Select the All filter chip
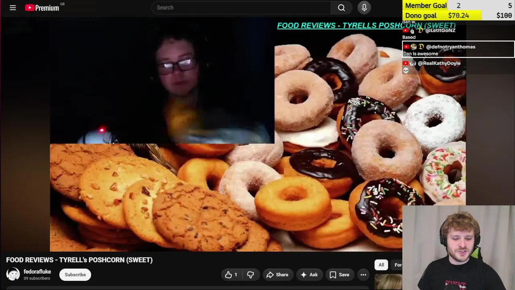Viewport: 515px width, 290px height. pos(381,265)
